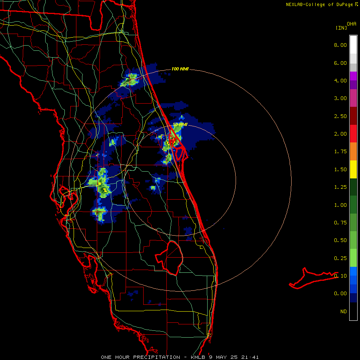Click the 6.00 legend value
This screenshot has width=360, height=360.
(340, 63)
